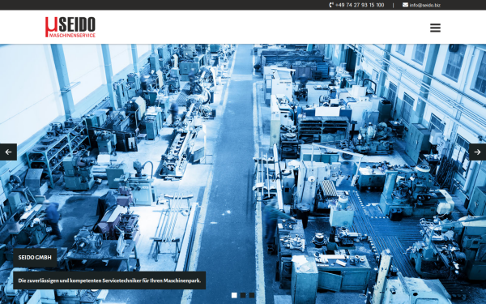
Task: Select the second slide indicator dot
Action: click(x=243, y=295)
